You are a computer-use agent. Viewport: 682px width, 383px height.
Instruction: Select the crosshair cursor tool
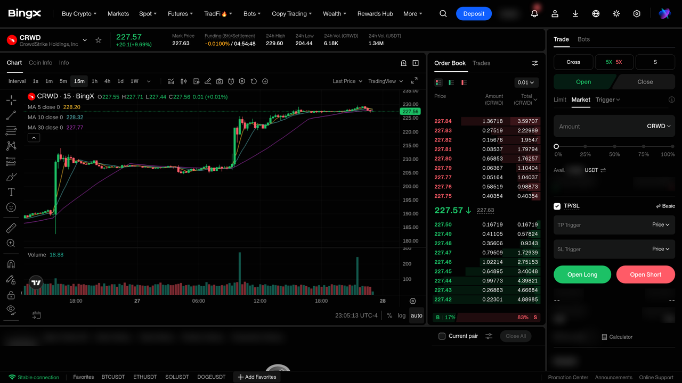[x=11, y=100]
